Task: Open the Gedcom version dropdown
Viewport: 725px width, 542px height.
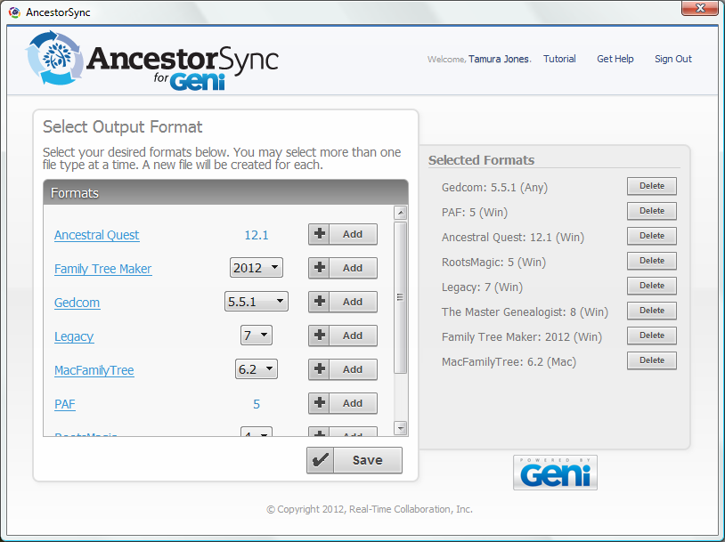Action: [x=257, y=302]
